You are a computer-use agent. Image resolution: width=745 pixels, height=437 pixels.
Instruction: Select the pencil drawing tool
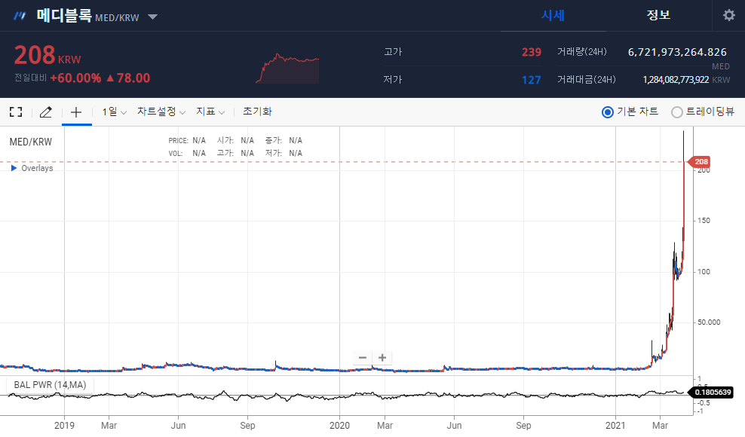pos(45,112)
